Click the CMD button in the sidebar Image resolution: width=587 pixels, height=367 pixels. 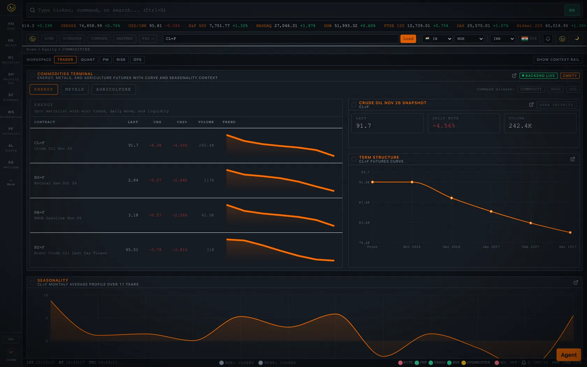11,339
